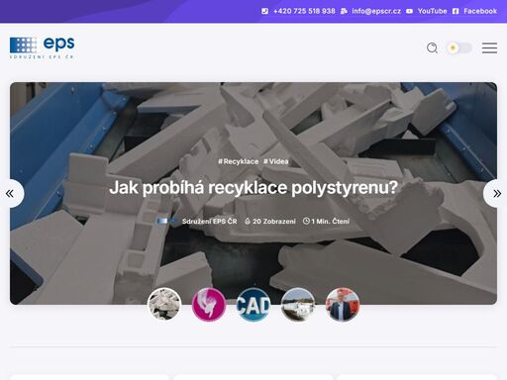Open the YouTube link
Screen dimensions: 507x380
coord(432,11)
